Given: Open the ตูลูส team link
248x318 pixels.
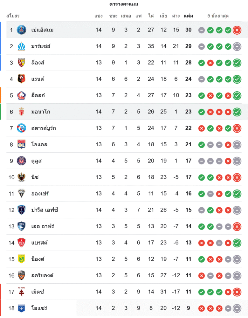Looking at the screenshot, I should pyautogui.click(x=37, y=161).
